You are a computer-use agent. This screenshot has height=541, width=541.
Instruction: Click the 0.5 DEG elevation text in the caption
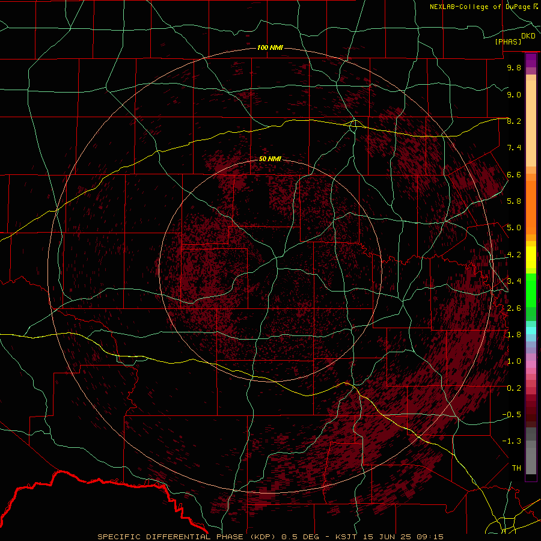(300, 537)
